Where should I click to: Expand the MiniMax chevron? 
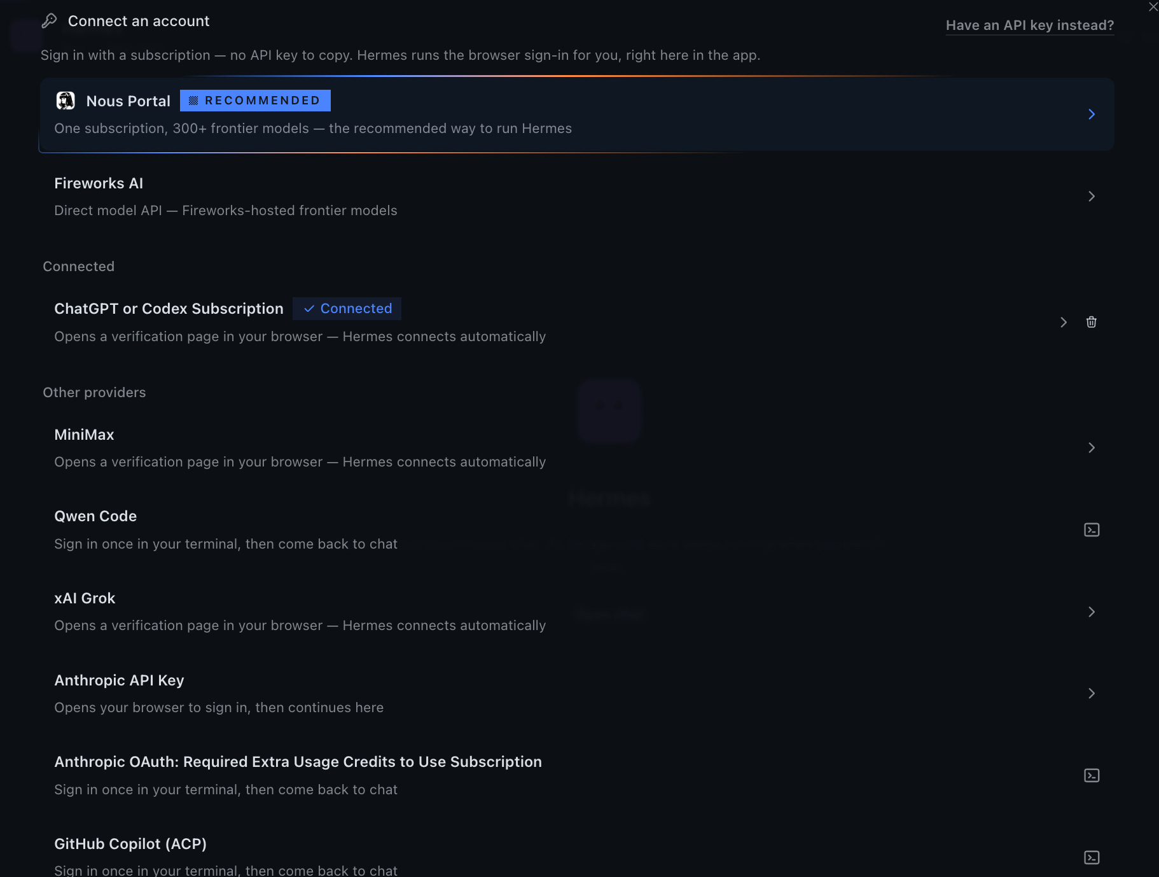click(x=1092, y=448)
